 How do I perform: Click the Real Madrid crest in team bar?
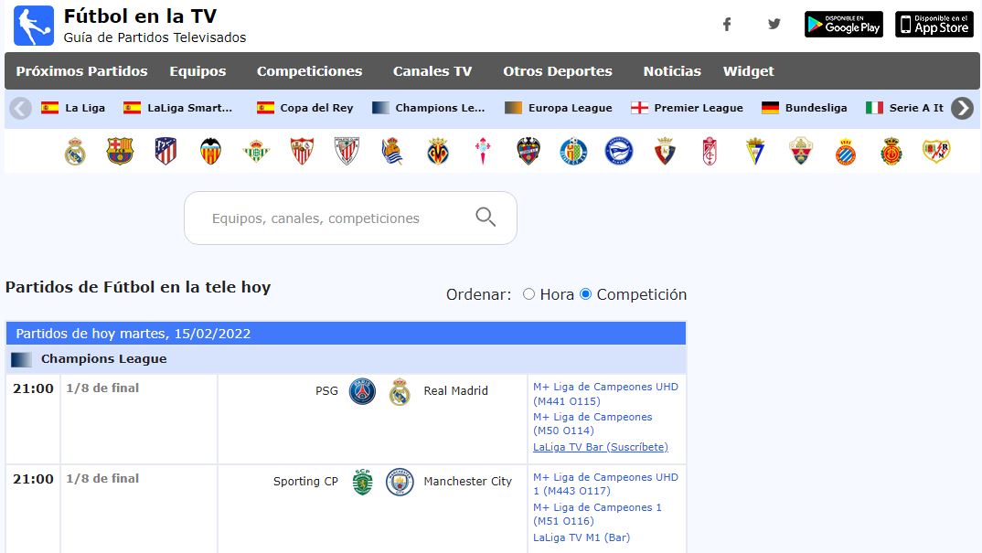pyautogui.click(x=75, y=151)
